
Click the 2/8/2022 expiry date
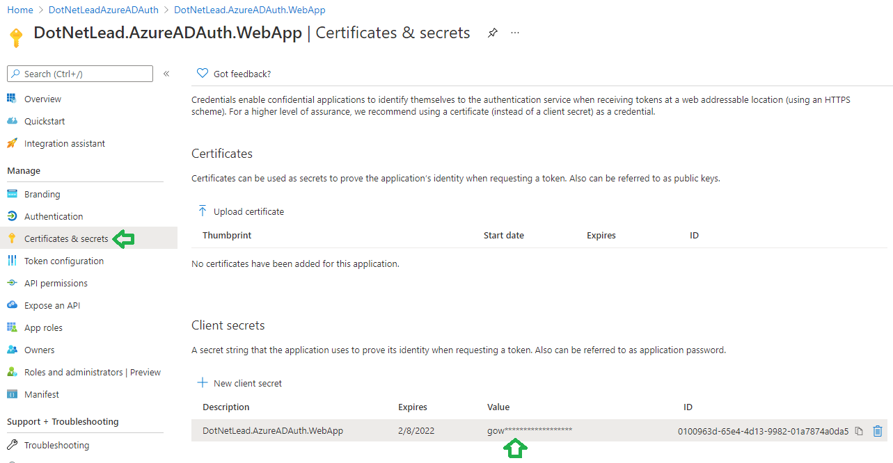(x=416, y=431)
